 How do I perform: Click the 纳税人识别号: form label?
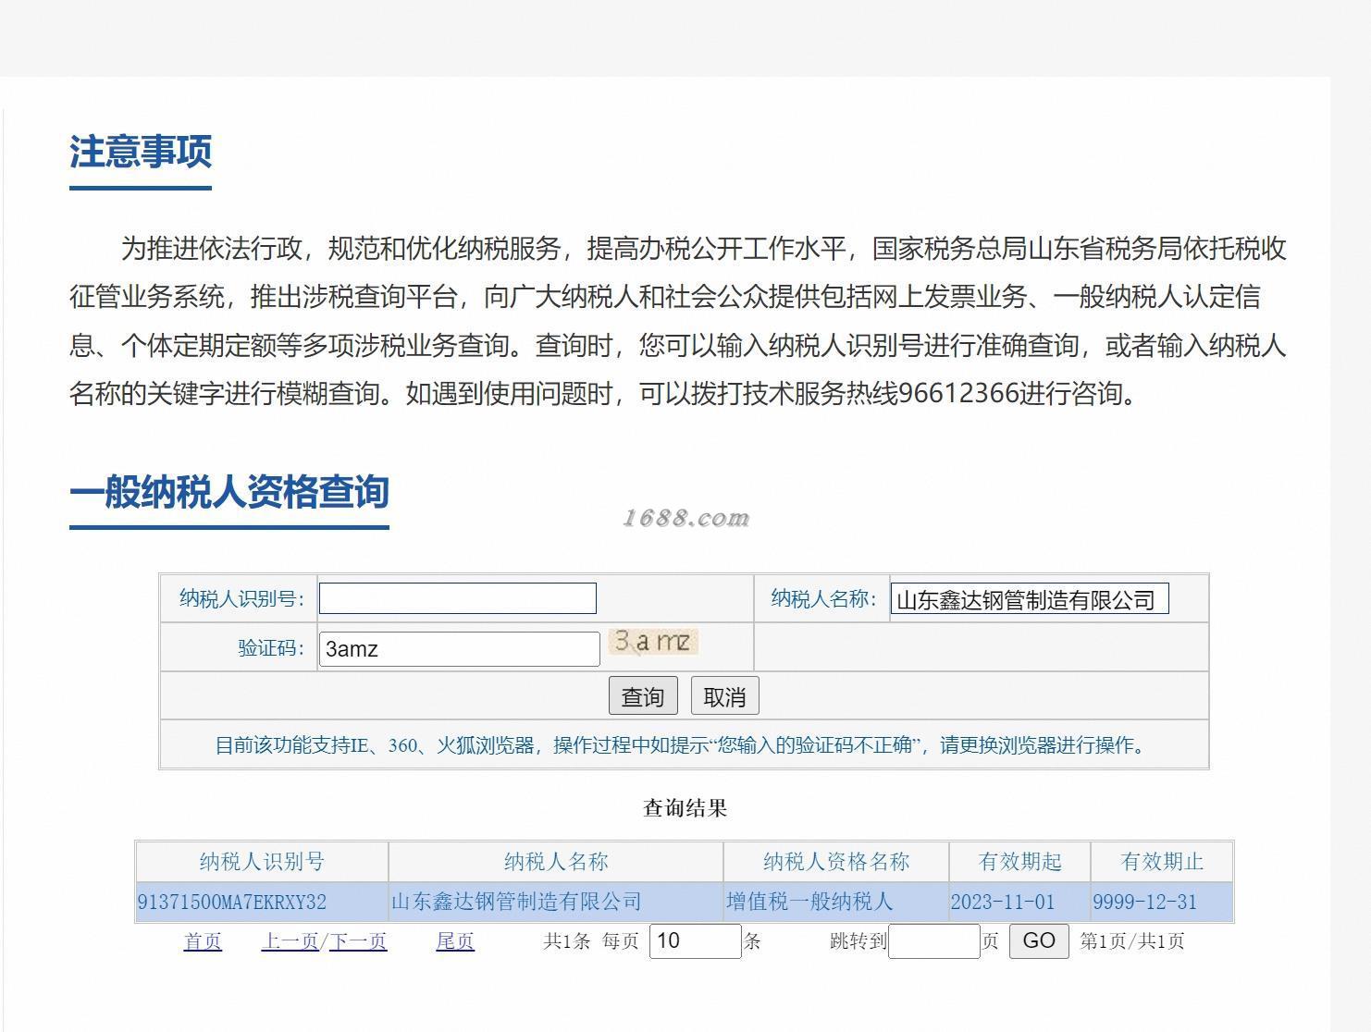tap(241, 598)
